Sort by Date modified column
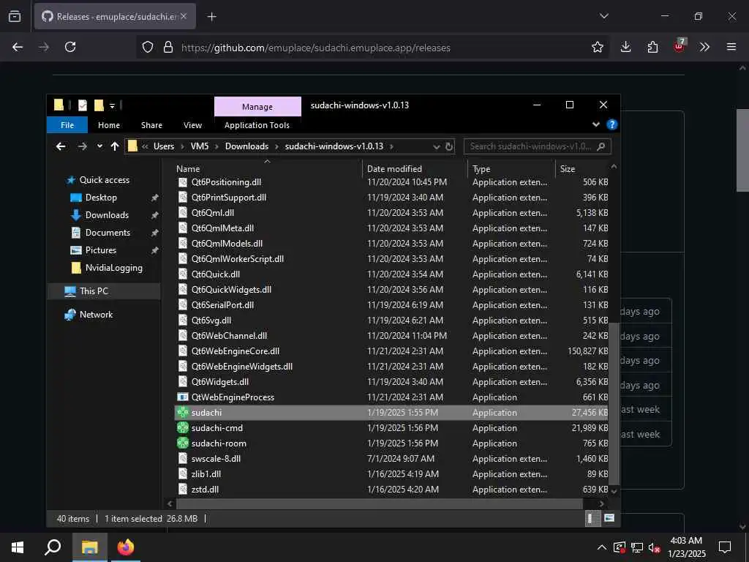The height and width of the screenshot is (562, 749). (x=415, y=169)
